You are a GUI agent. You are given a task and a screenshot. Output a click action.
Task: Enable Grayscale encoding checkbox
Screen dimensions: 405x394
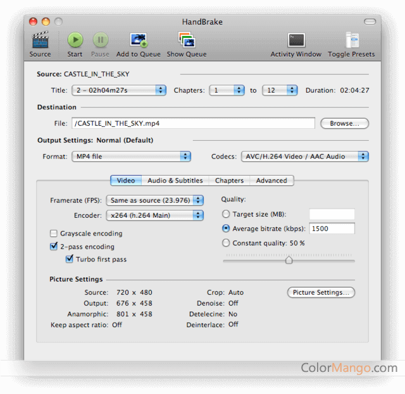[53, 234]
